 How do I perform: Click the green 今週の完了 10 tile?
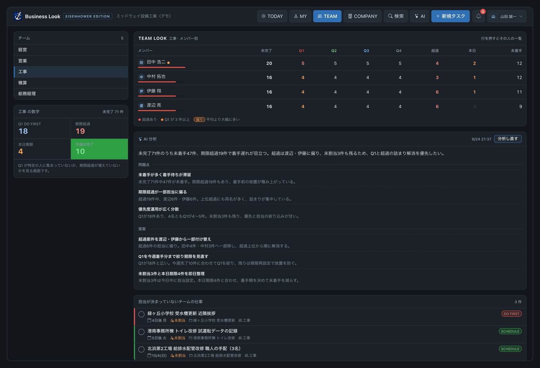point(99,149)
